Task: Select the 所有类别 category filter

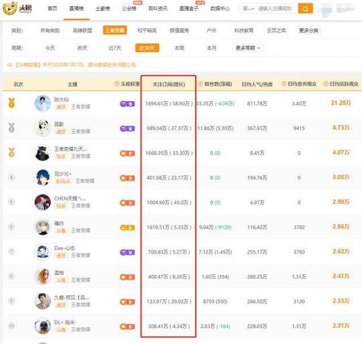Action: [x=50, y=30]
